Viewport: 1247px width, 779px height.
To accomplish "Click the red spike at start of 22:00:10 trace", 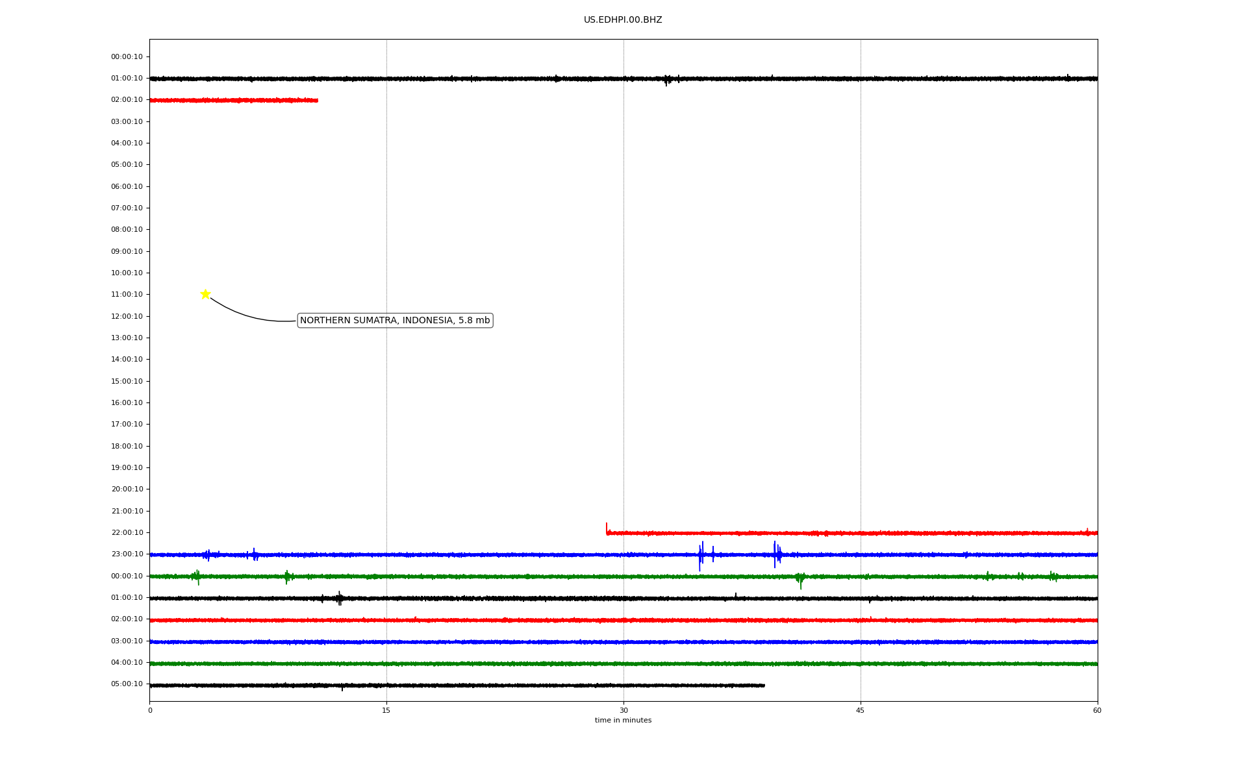I will 607,528.
